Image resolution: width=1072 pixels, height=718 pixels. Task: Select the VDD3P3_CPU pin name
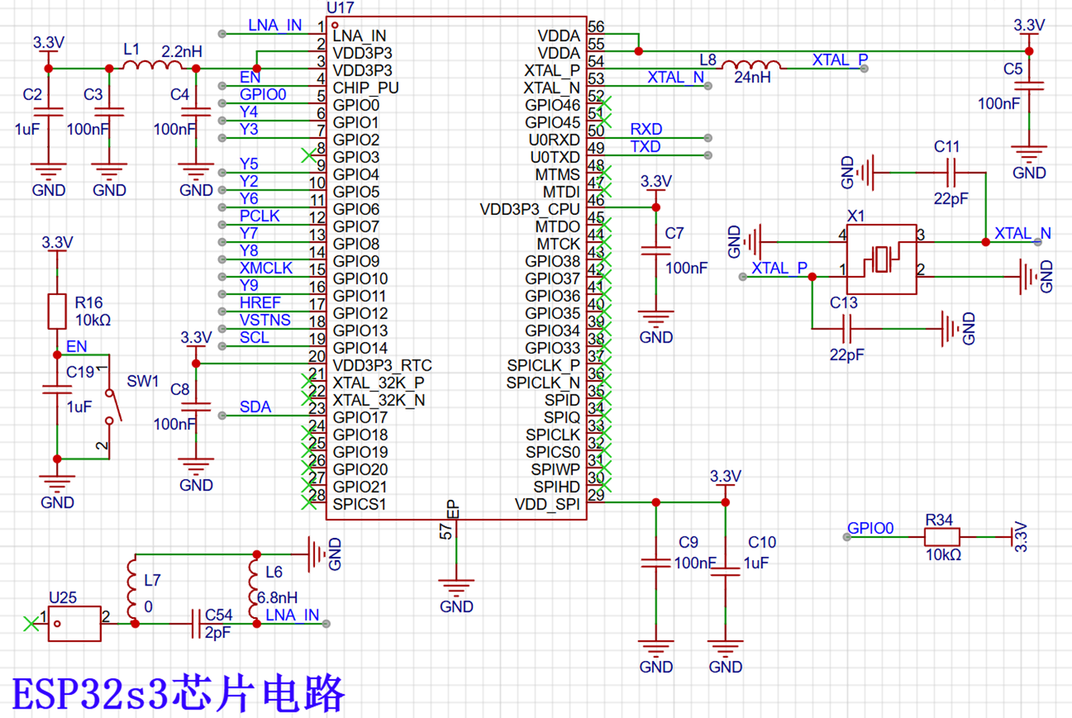pos(530,209)
